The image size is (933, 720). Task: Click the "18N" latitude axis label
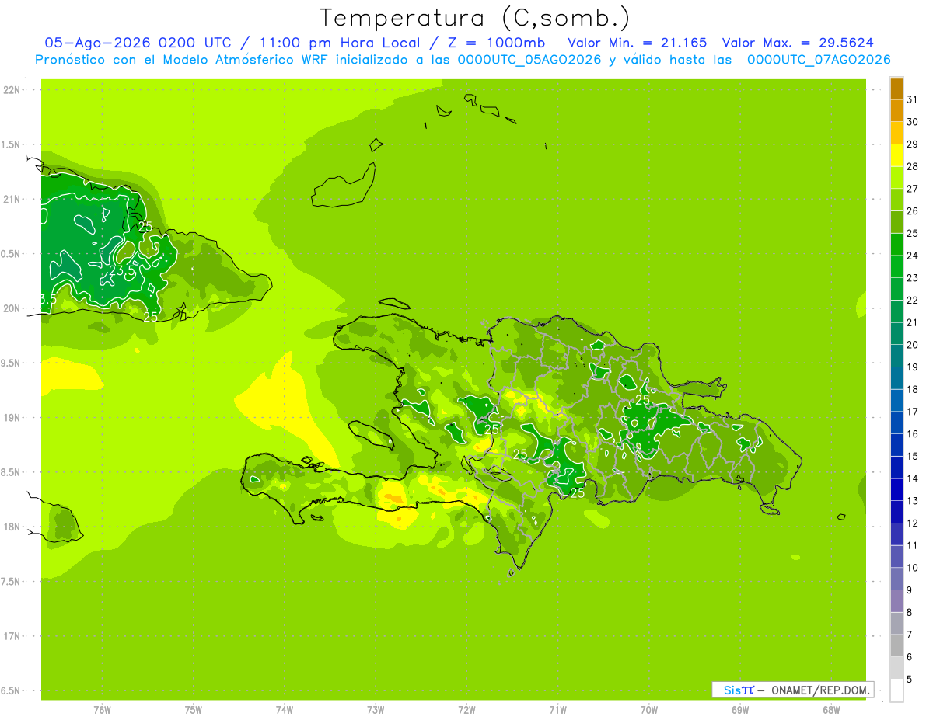[x=12, y=527]
